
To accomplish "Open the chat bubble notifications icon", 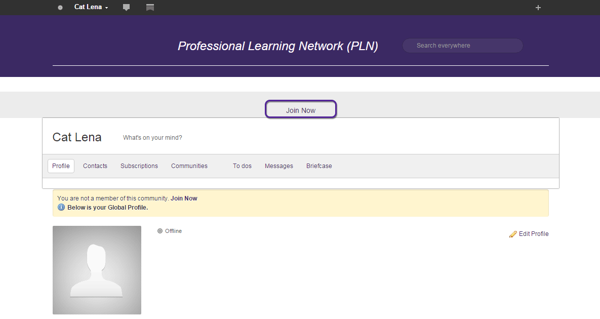I will click(126, 7).
